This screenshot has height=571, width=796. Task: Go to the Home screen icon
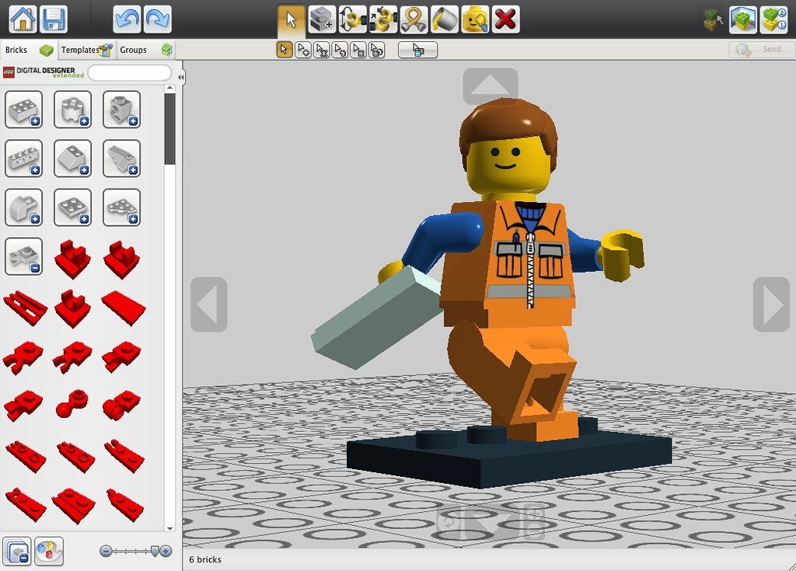coord(23,19)
